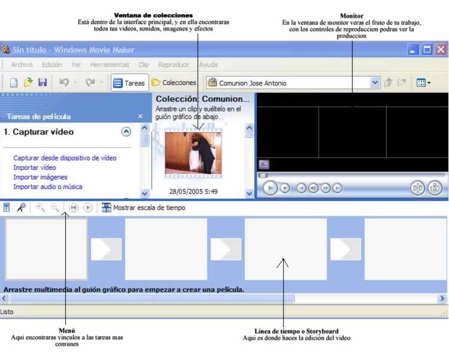This screenshot has height=359, width=449.
Task: Open the Views dropdown button
Action: click(423, 83)
